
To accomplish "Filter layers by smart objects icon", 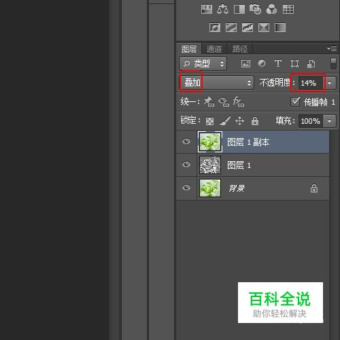I will click(311, 64).
